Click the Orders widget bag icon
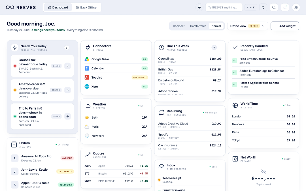The width and height of the screenshot is (306, 191). 14,145
